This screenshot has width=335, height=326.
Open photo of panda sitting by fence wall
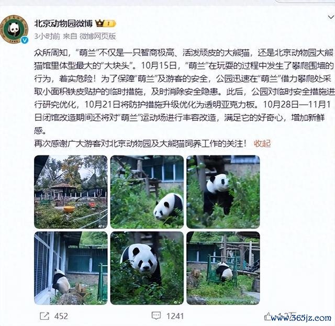coord(71,268)
